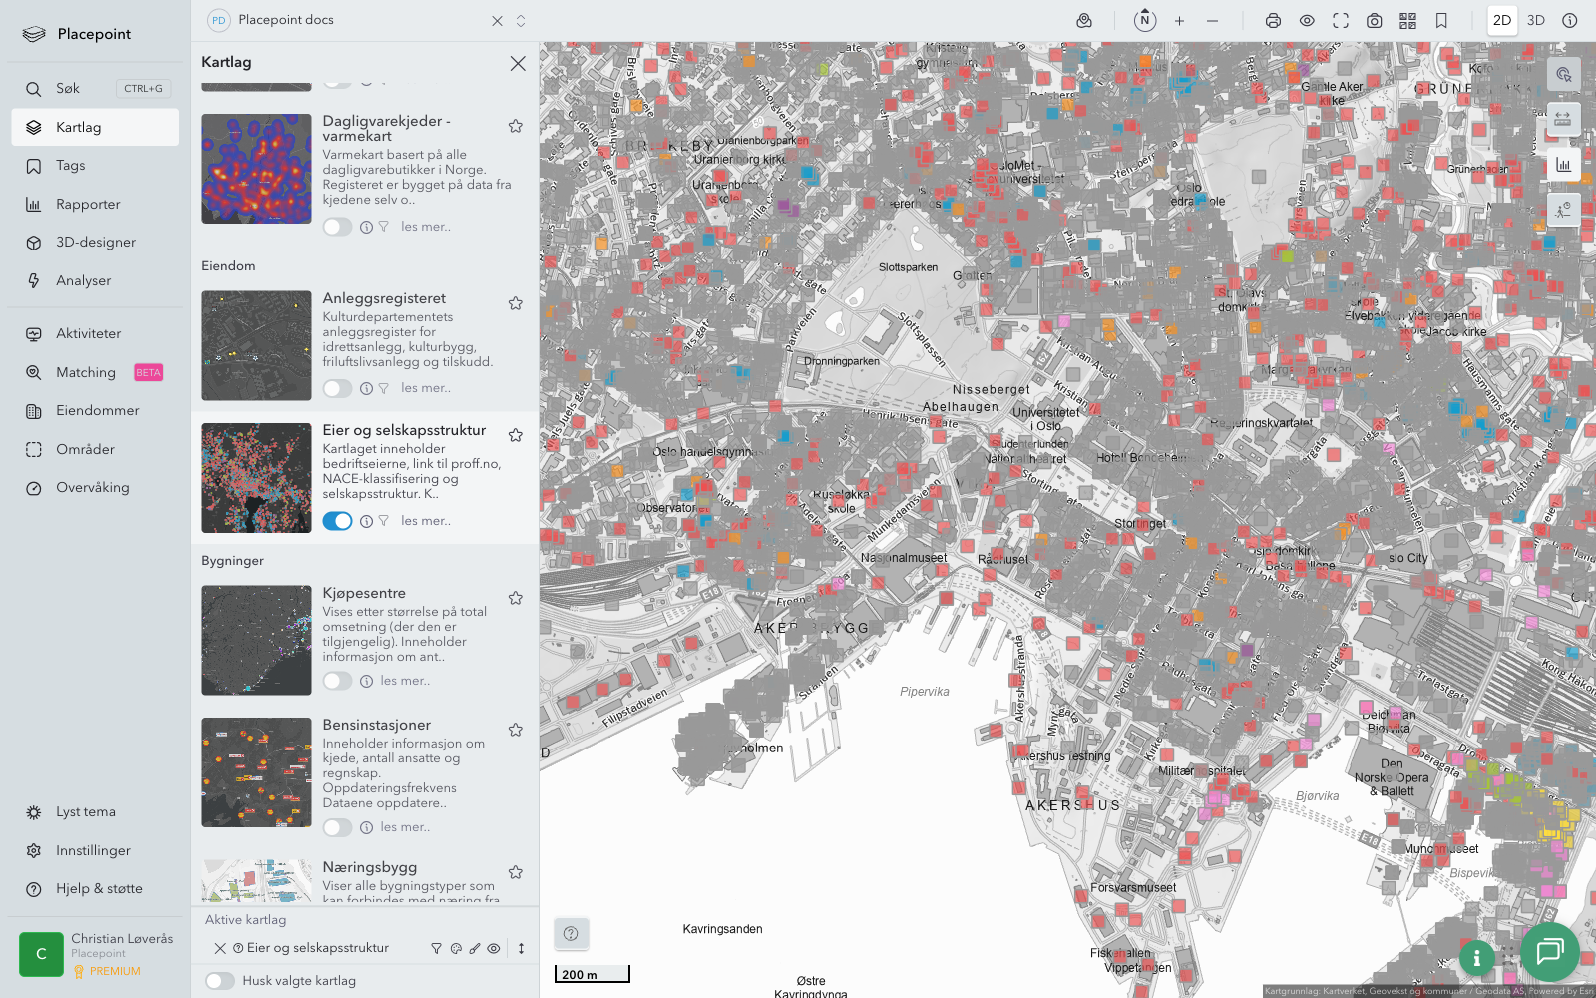This screenshot has height=998, width=1596.
Task: Open the bar chart statistics tool
Action: (1563, 165)
